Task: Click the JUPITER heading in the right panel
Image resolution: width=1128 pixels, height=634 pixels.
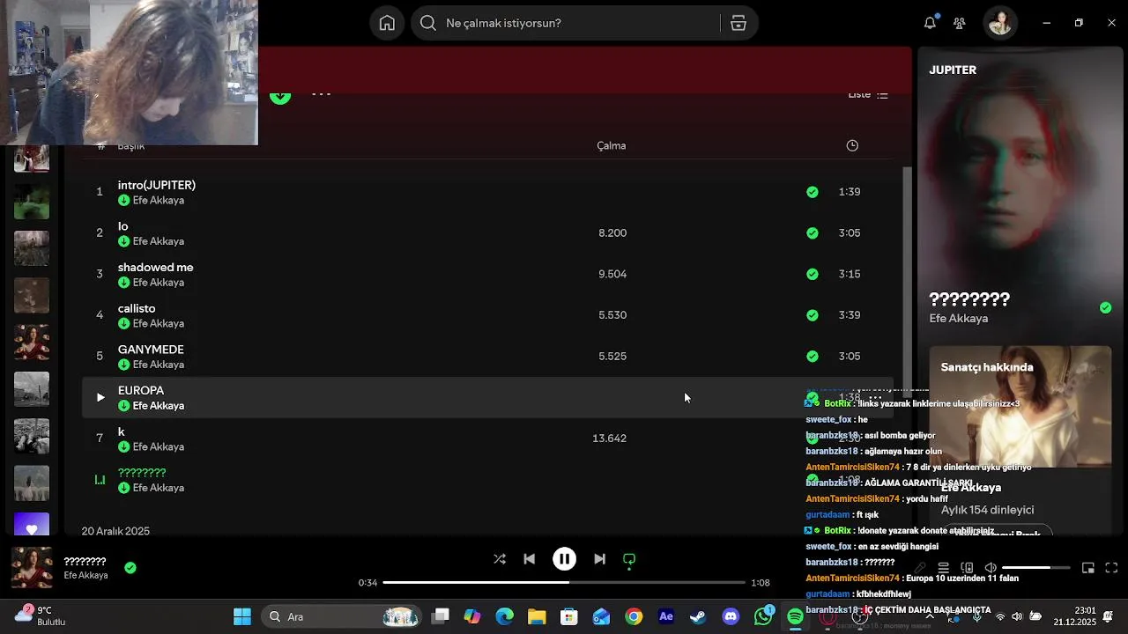Action: [953, 70]
